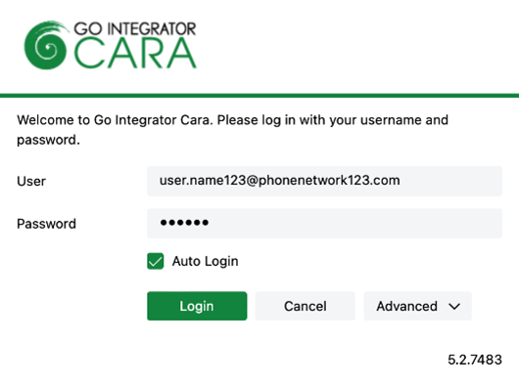Select the Password input field
The width and height of the screenshot is (519, 385).
coord(325,223)
